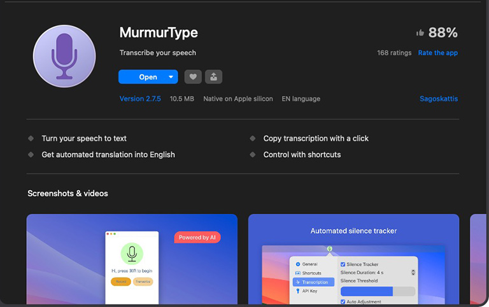Click Get automated translation into English

tap(108, 154)
